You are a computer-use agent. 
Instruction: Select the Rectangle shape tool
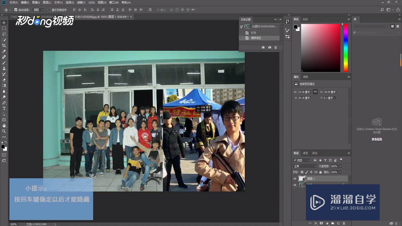coord(4,120)
